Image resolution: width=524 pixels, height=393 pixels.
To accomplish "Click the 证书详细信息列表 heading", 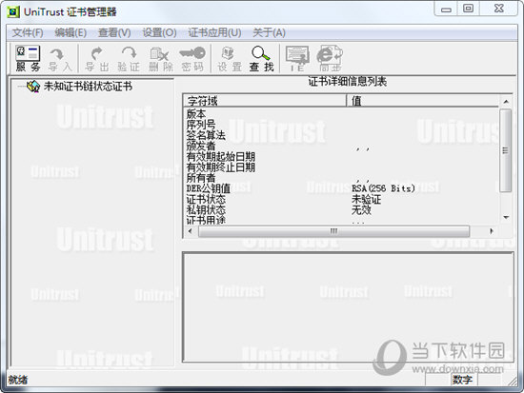I will [x=347, y=81].
